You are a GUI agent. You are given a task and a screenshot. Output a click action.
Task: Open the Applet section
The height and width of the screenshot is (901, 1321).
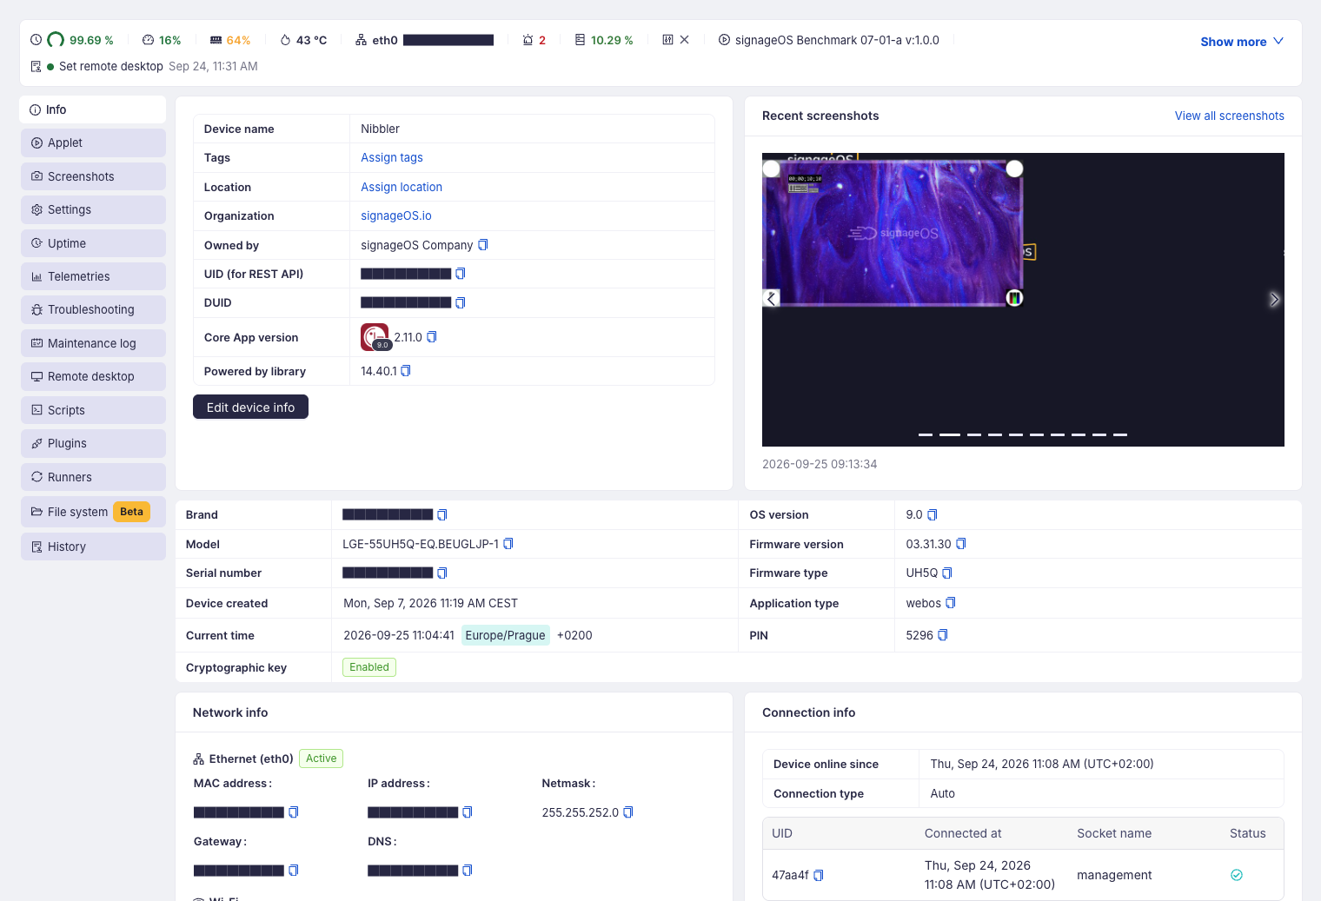point(93,142)
